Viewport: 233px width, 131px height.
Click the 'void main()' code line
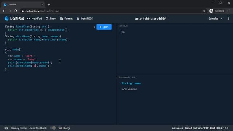pyautogui.click(x=13, y=49)
